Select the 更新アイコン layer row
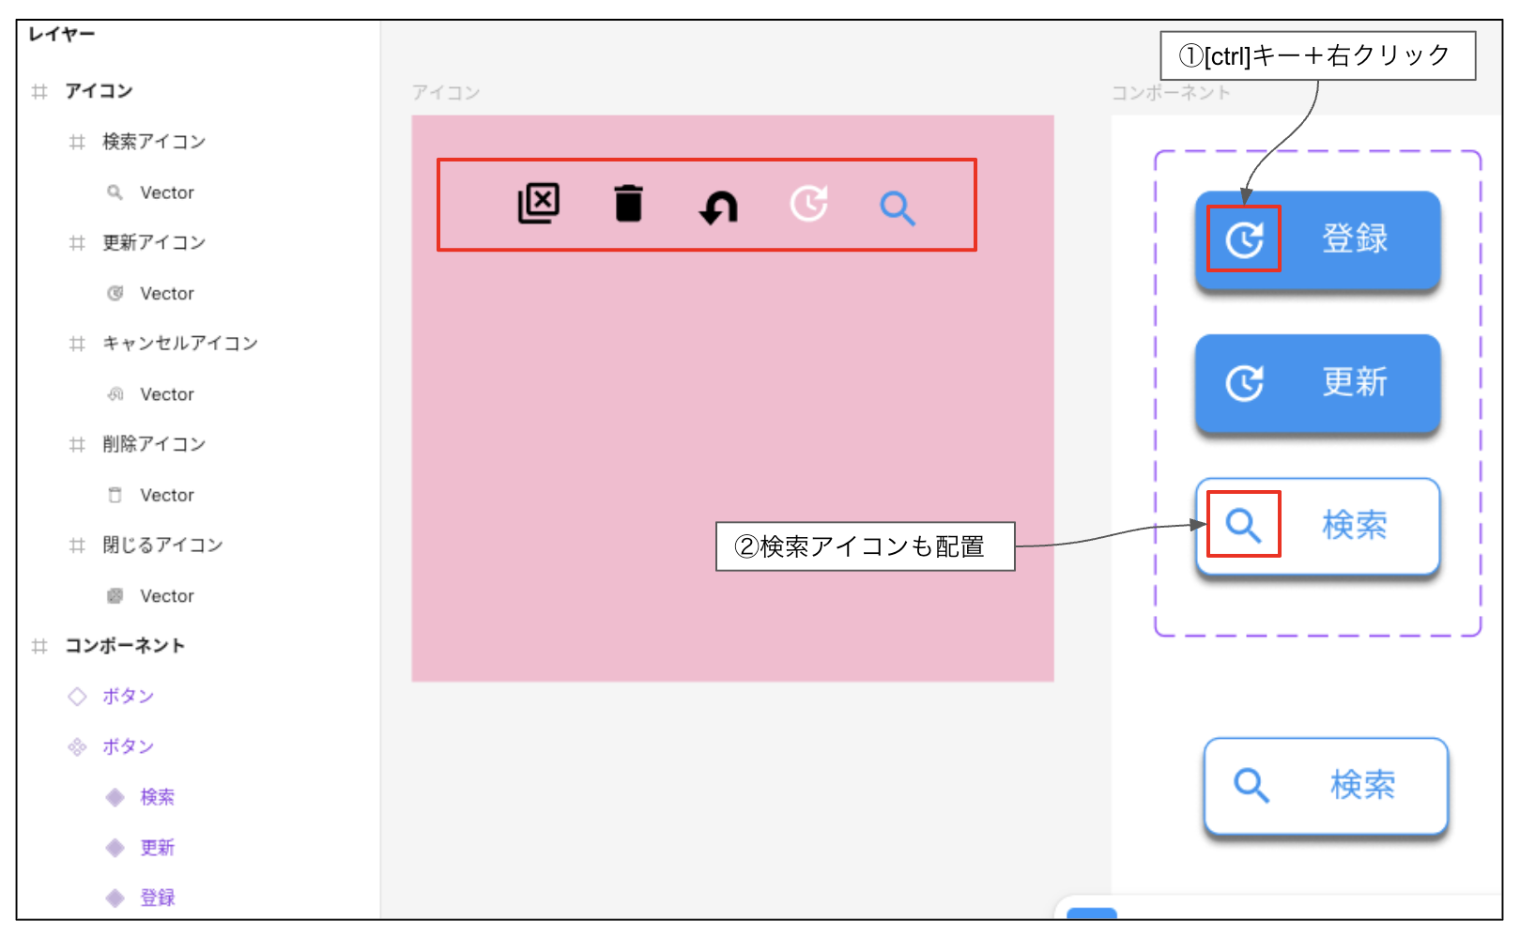Screen dimensions: 1520x937 [154, 242]
